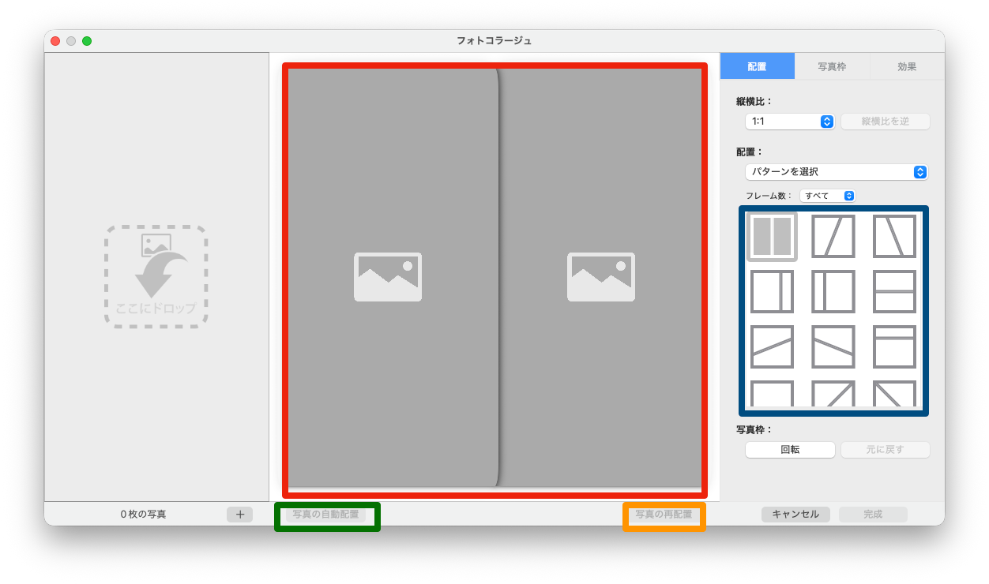
Task: Select layout with narrow top row
Action: click(894, 346)
